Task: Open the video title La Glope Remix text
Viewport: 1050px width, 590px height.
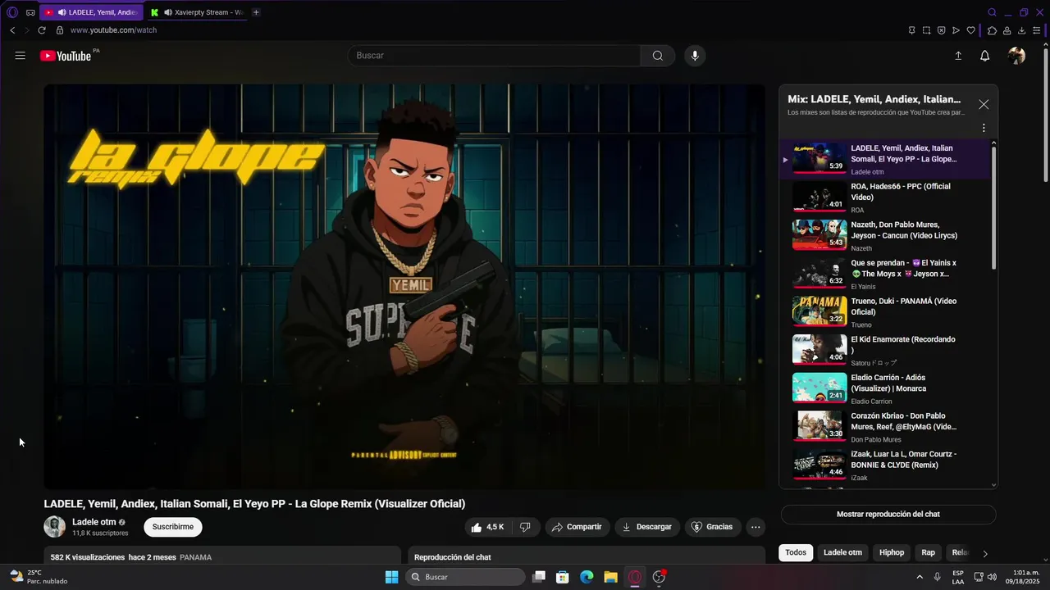Action: (x=254, y=504)
